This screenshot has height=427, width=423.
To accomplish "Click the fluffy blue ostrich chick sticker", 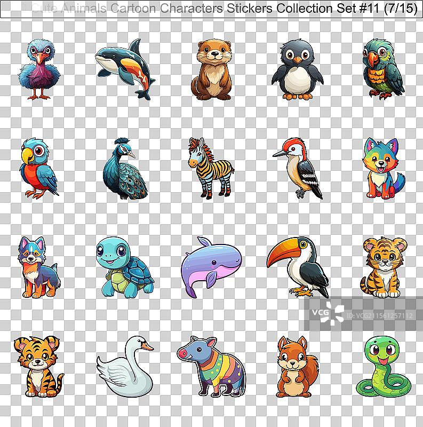I will pyautogui.click(x=39, y=69).
